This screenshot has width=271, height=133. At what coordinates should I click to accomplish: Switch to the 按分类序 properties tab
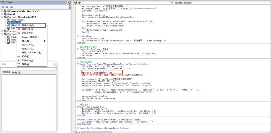tap(16, 73)
